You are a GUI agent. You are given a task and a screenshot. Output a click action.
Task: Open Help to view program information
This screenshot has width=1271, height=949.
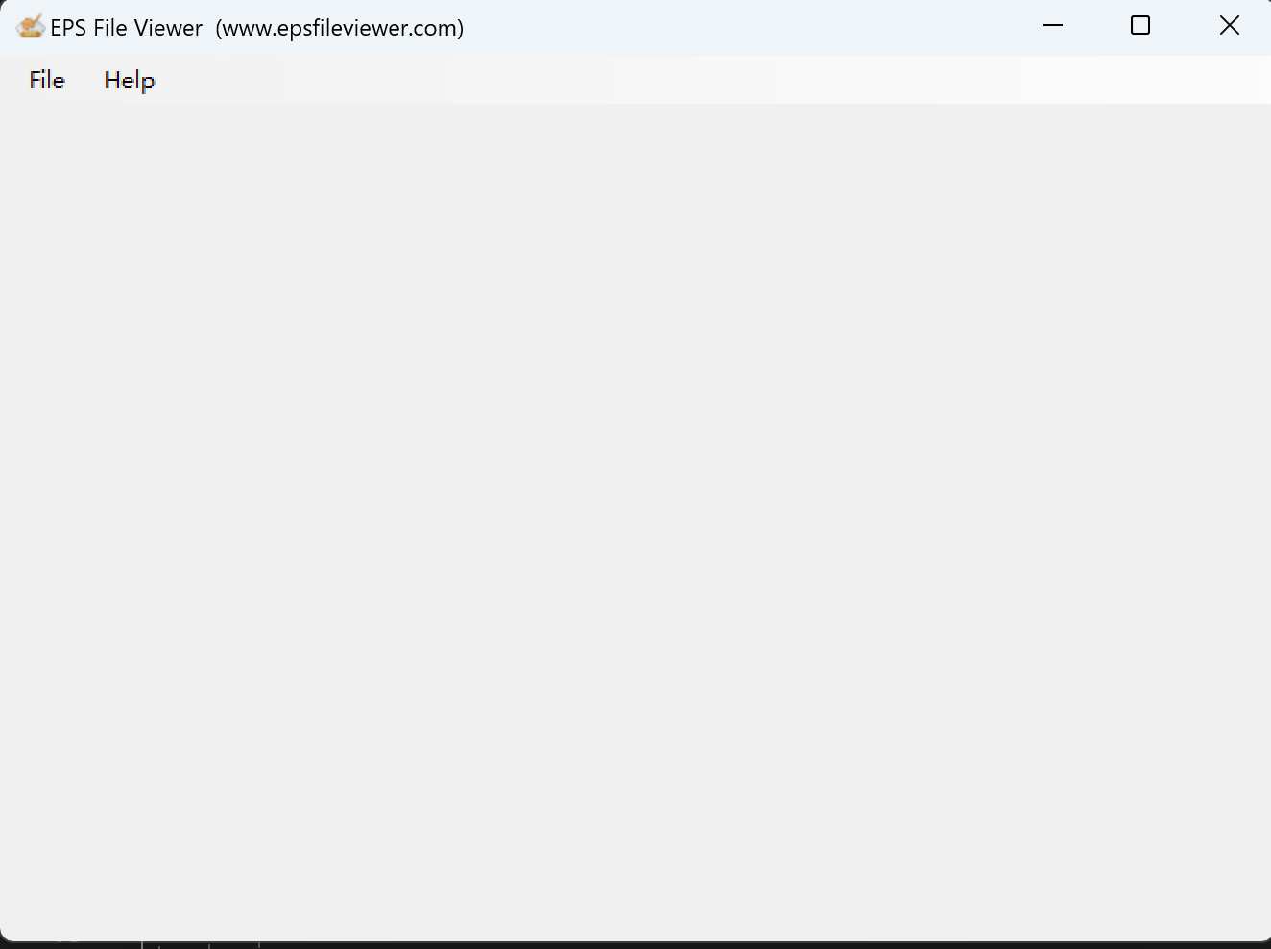[x=129, y=81]
